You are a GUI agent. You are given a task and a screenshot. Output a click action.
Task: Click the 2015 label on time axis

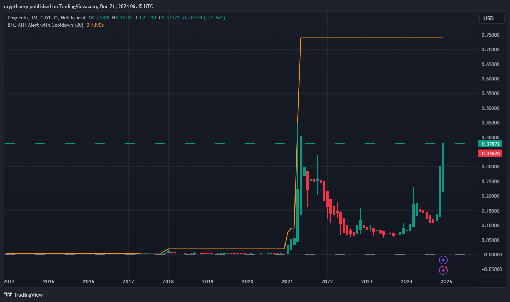49,282
